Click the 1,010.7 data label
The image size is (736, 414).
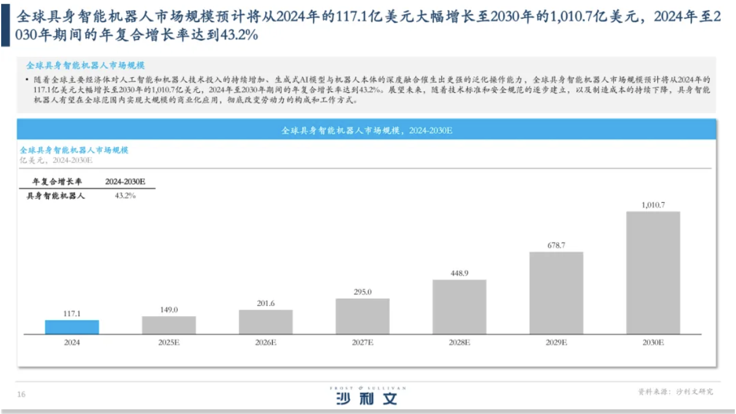point(653,205)
